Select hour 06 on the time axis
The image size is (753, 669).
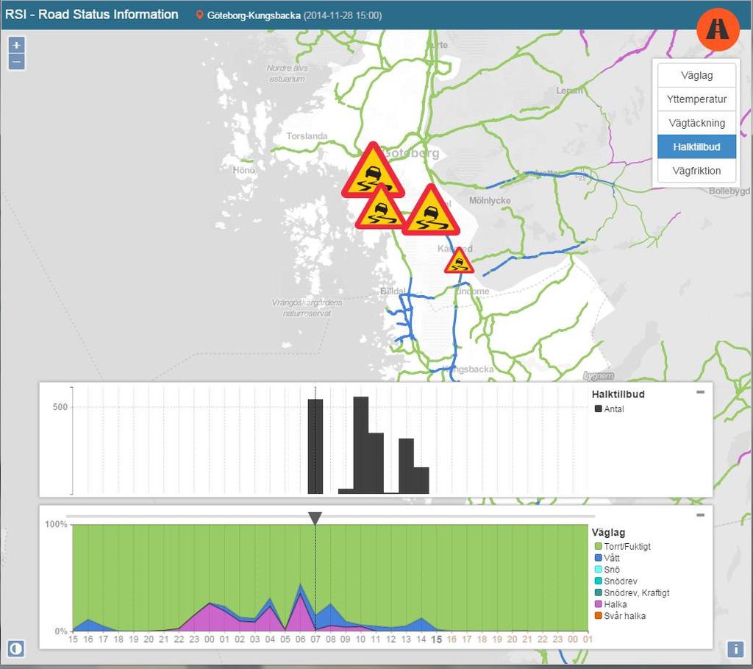coord(301,640)
